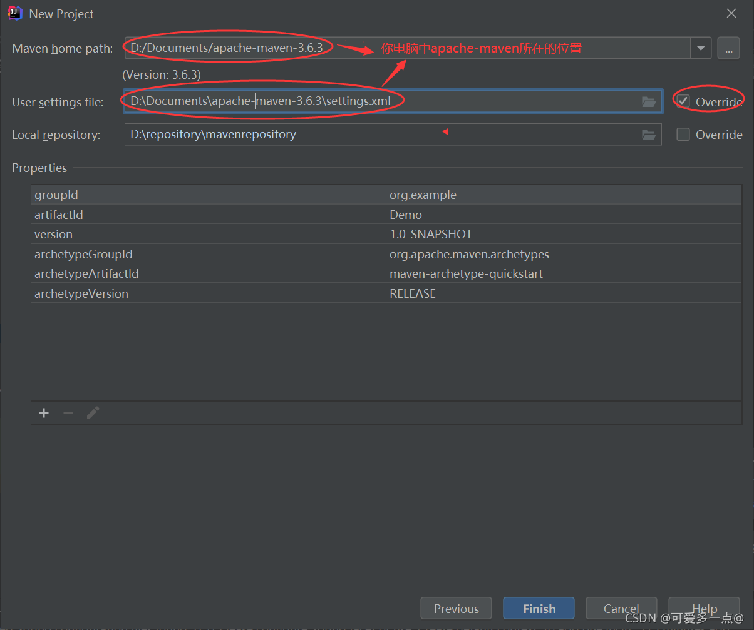The height and width of the screenshot is (630, 754).
Task: Click the (Version: 3.6.3) text
Action: [x=162, y=74]
